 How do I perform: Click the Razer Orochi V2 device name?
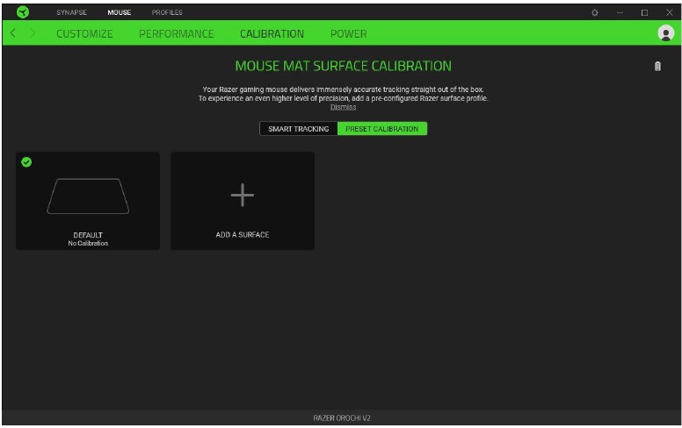coord(342,418)
